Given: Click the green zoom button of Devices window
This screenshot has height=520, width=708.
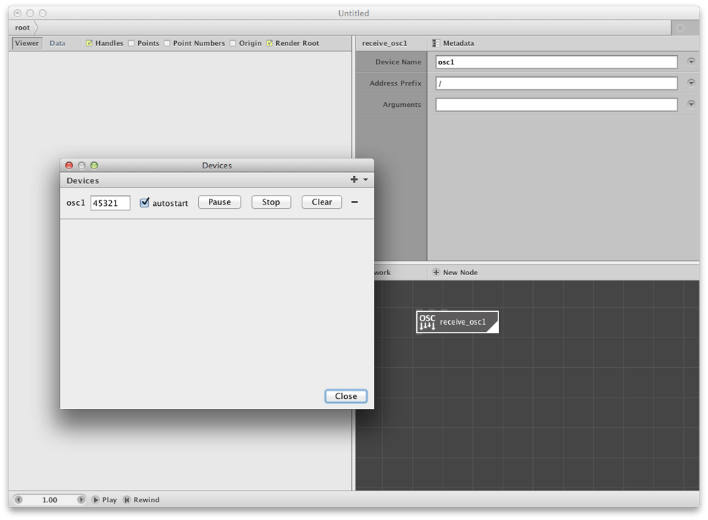Looking at the screenshot, I should tap(94, 166).
